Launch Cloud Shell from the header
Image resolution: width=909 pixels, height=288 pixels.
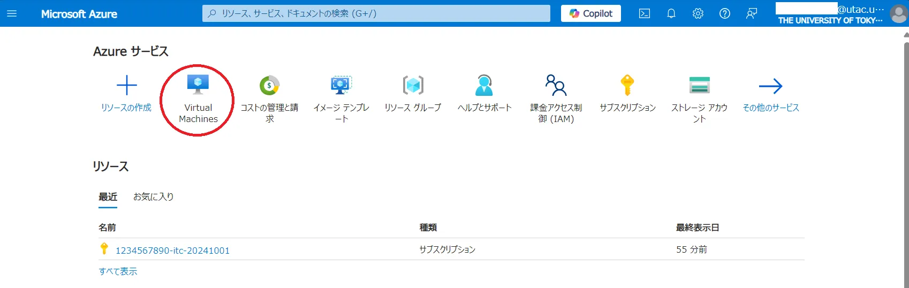645,13
